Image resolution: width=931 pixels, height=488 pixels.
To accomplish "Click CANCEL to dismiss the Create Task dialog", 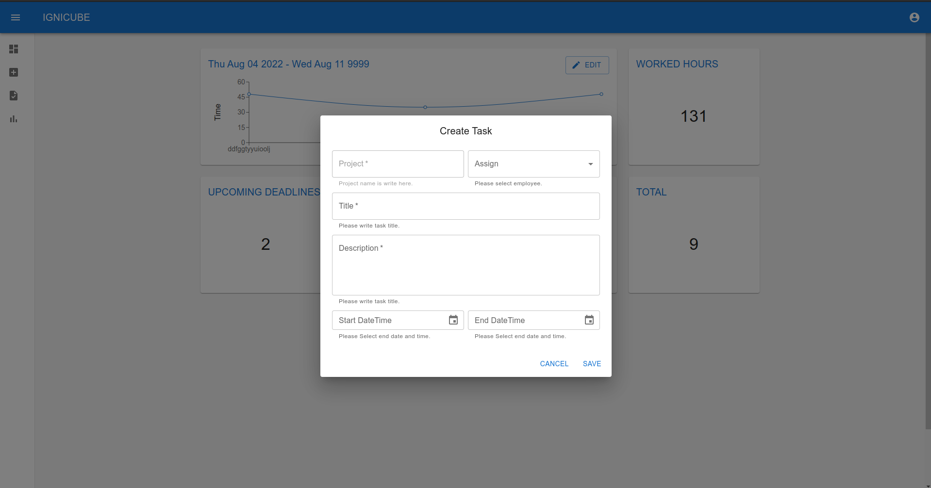I will click(x=554, y=363).
